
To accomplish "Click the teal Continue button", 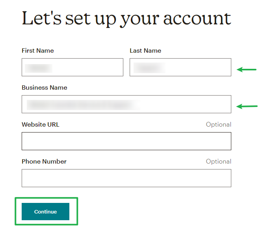I will [x=45, y=212].
